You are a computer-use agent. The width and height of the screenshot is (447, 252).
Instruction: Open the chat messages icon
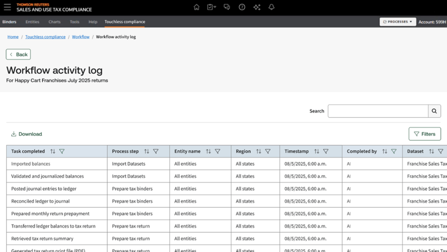[x=227, y=7]
